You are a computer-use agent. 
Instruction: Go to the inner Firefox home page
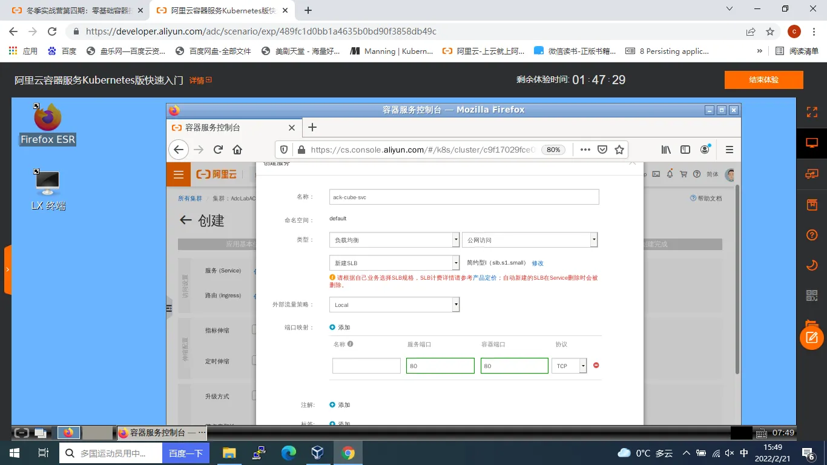pyautogui.click(x=237, y=150)
